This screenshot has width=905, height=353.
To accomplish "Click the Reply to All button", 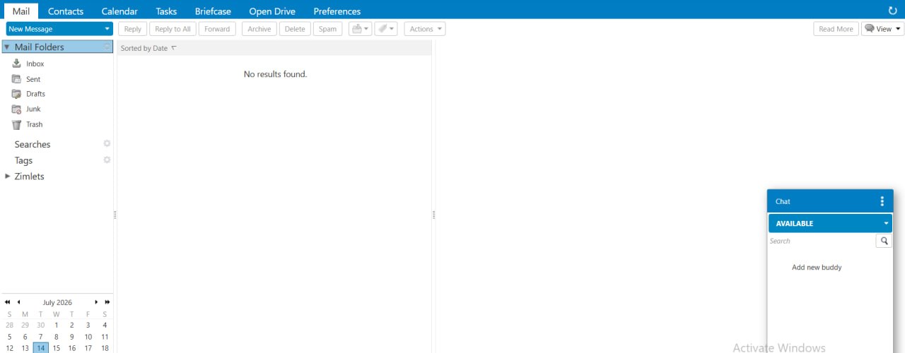I will click(x=173, y=29).
